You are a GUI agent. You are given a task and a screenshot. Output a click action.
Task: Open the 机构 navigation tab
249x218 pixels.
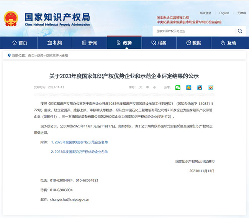(54, 43)
